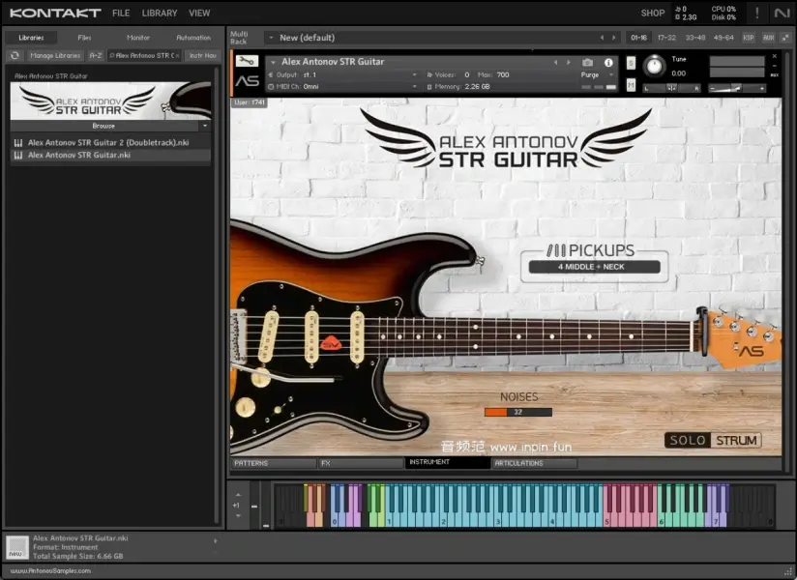The width and height of the screenshot is (797, 580).
Task: Click the exclamation panic icon
Action: coord(756,13)
